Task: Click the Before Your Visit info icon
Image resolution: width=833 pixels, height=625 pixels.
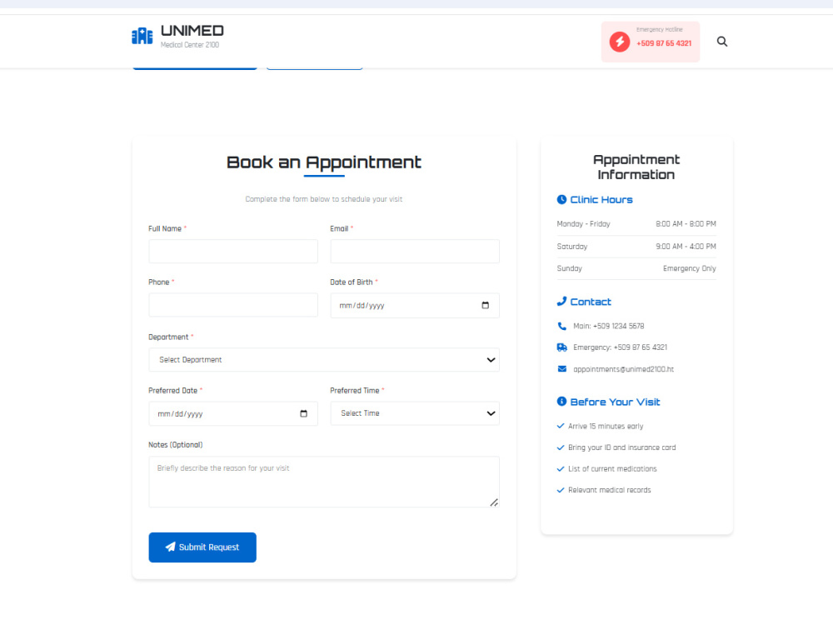Action: point(561,402)
